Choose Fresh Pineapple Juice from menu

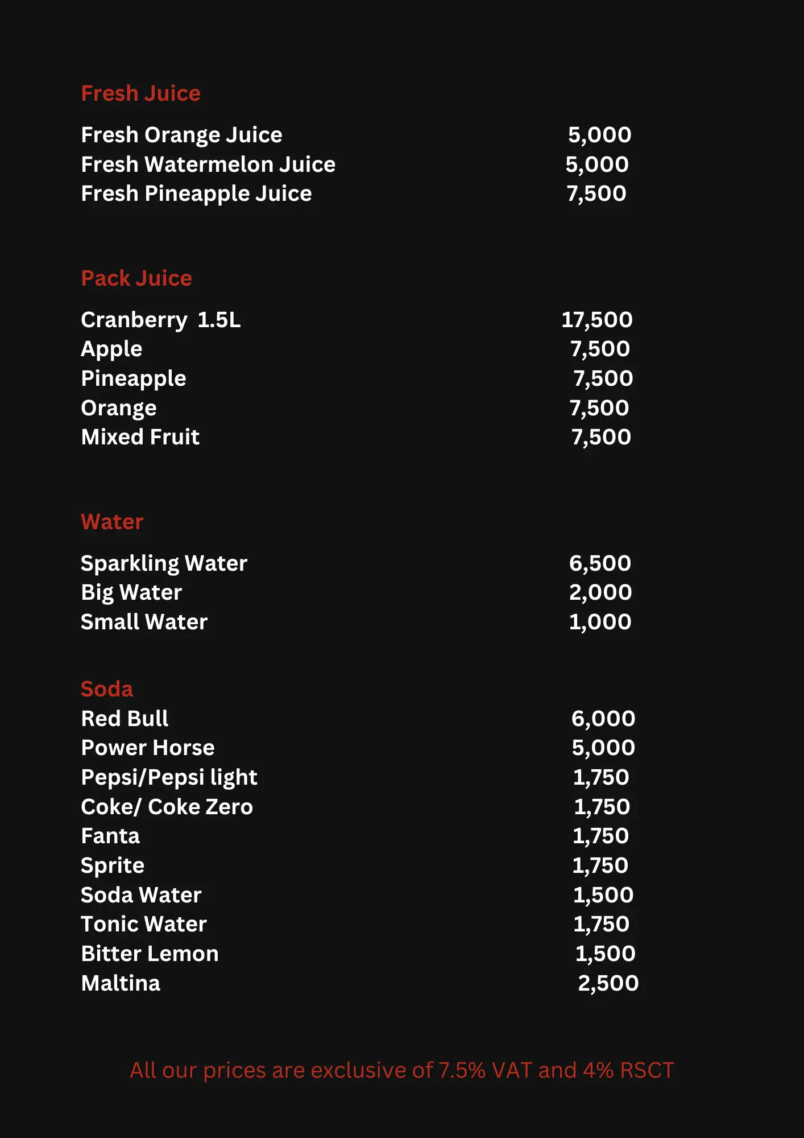click(196, 194)
